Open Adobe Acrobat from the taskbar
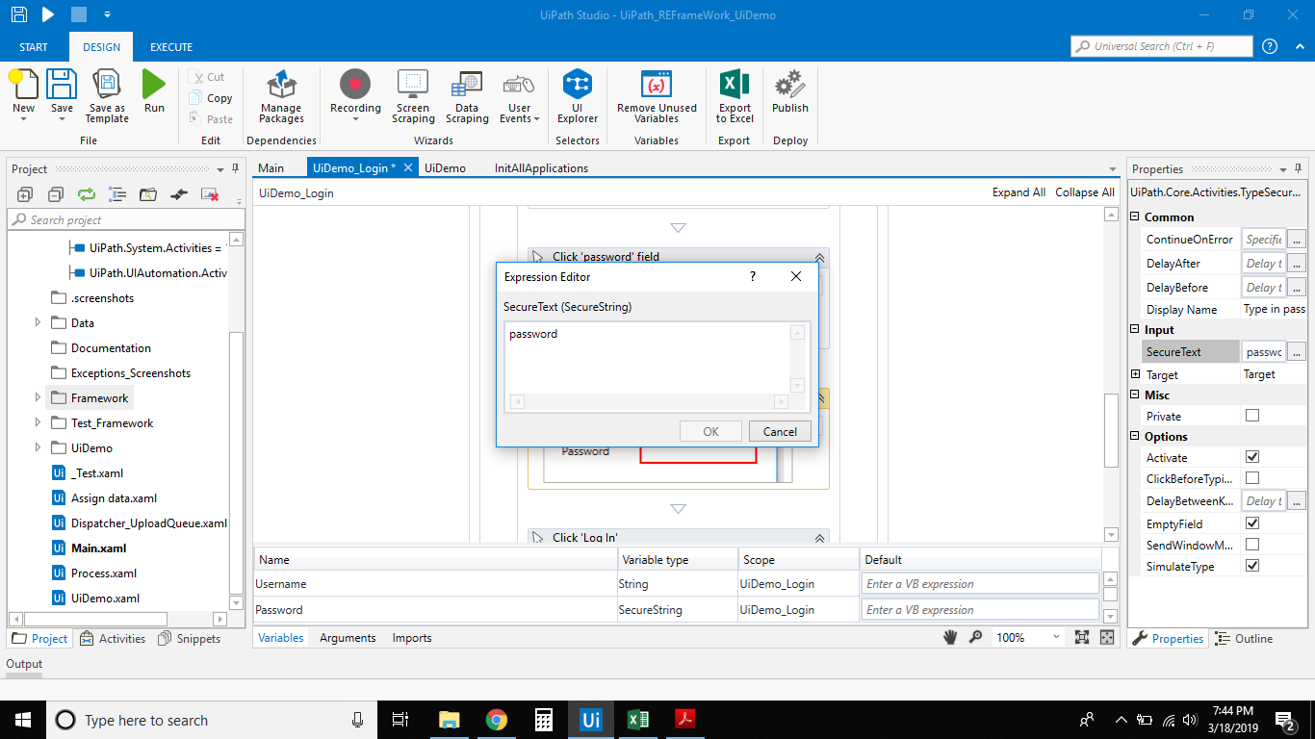 click(x=684, y=720)
